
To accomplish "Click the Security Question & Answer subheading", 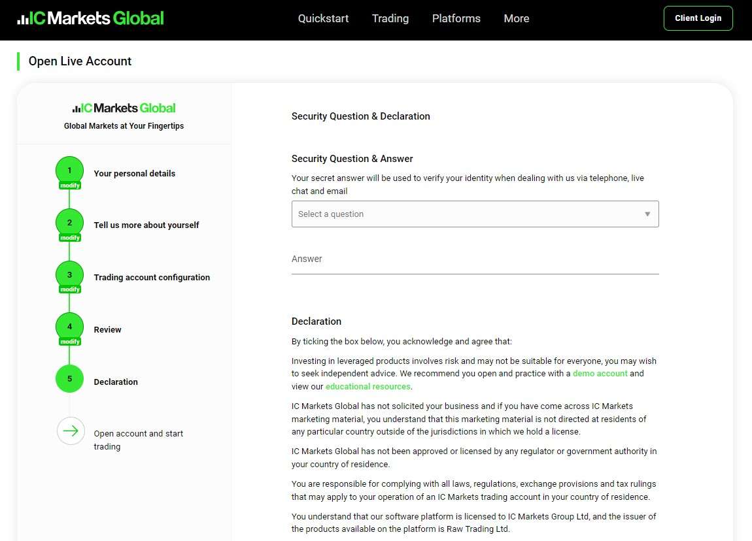I will tap(352, 159).
